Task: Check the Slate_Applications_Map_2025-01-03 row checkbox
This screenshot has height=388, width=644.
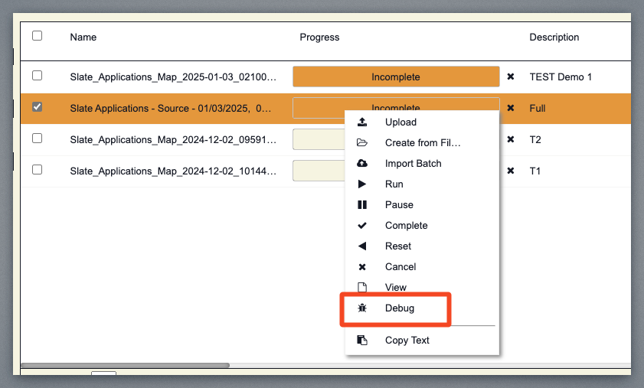Action: click(x=38, y=76)
